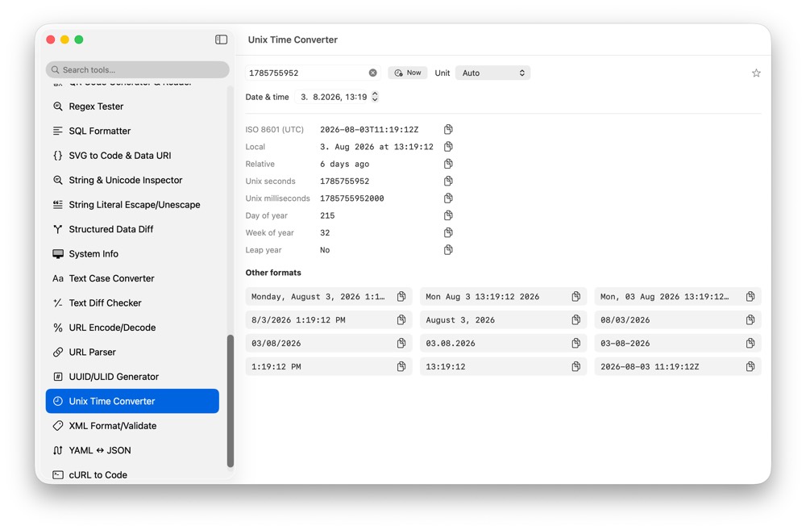Copy the 'Mon, 03 Aug 2026' format
Screen dimensions: 806x530
(x=750, y=296)
